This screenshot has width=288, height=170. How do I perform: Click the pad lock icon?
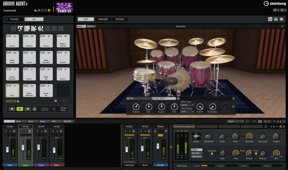tap(18, 101)
